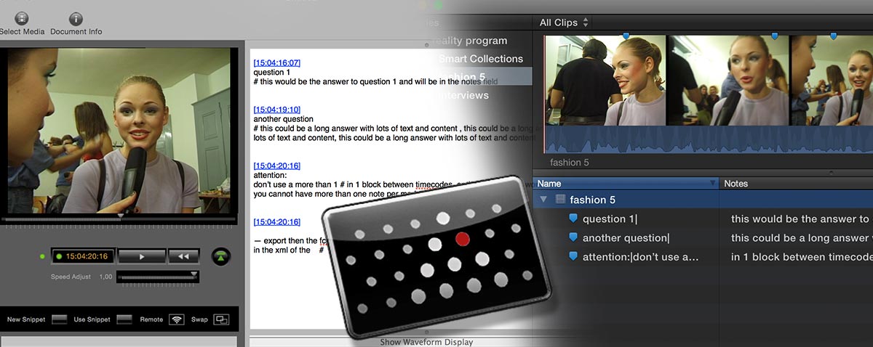Select Smart Collections in the library sidebar
This screenshot has height=347, width=873.
pyautogui.click(x=481, y=58)
